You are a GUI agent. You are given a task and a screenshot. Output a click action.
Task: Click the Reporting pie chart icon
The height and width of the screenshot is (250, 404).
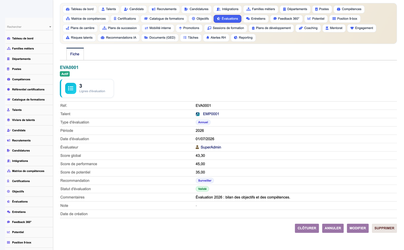pos(236,38)
